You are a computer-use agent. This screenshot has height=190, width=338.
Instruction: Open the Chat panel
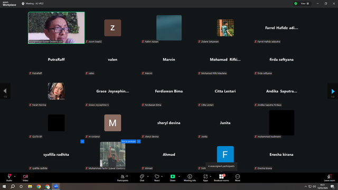(142, 177)
